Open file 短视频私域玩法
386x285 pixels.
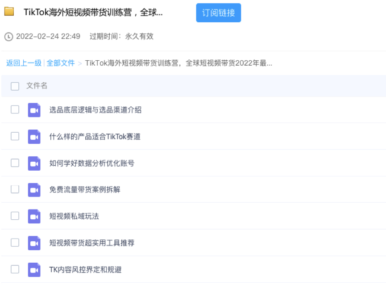(x=74, y=216)
